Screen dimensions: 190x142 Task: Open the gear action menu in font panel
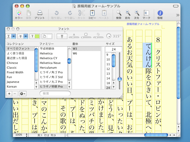[22, 94]
